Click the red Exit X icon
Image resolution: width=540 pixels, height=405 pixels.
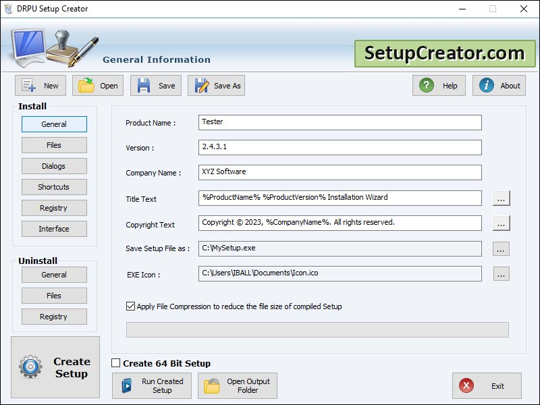point(466,385)
